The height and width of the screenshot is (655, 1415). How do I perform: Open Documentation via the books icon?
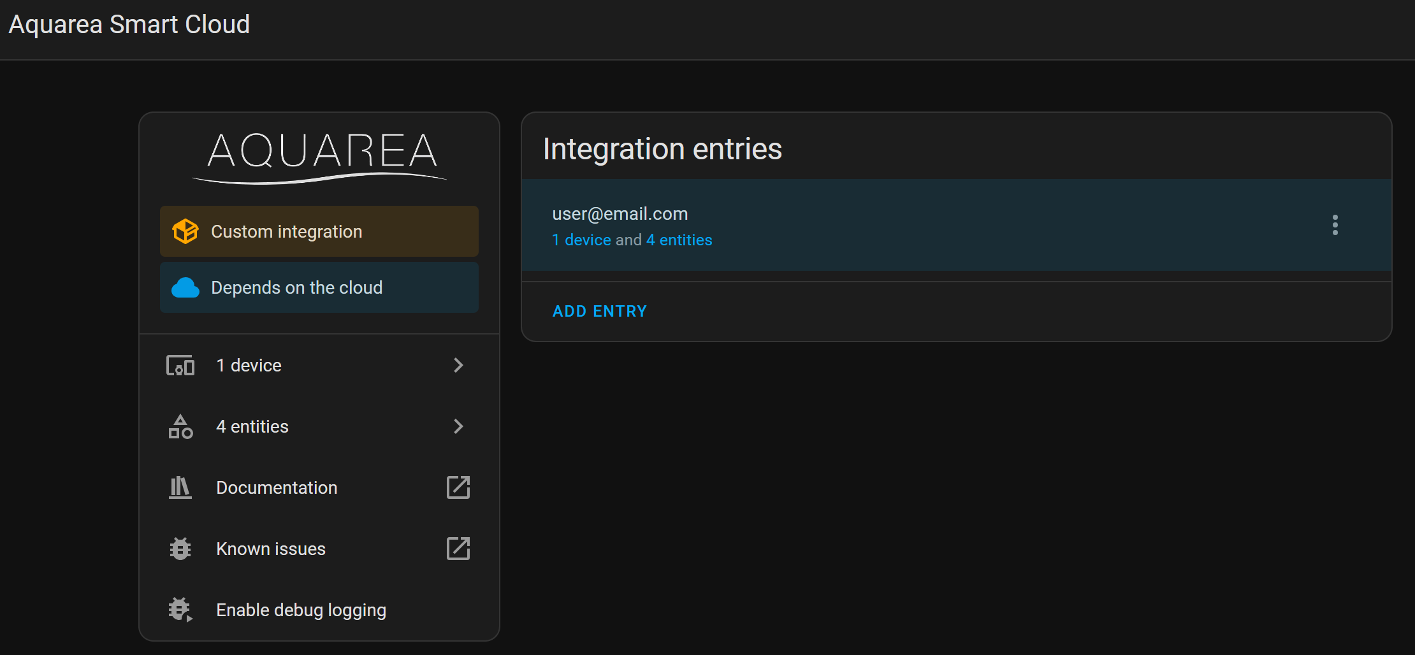180,487
